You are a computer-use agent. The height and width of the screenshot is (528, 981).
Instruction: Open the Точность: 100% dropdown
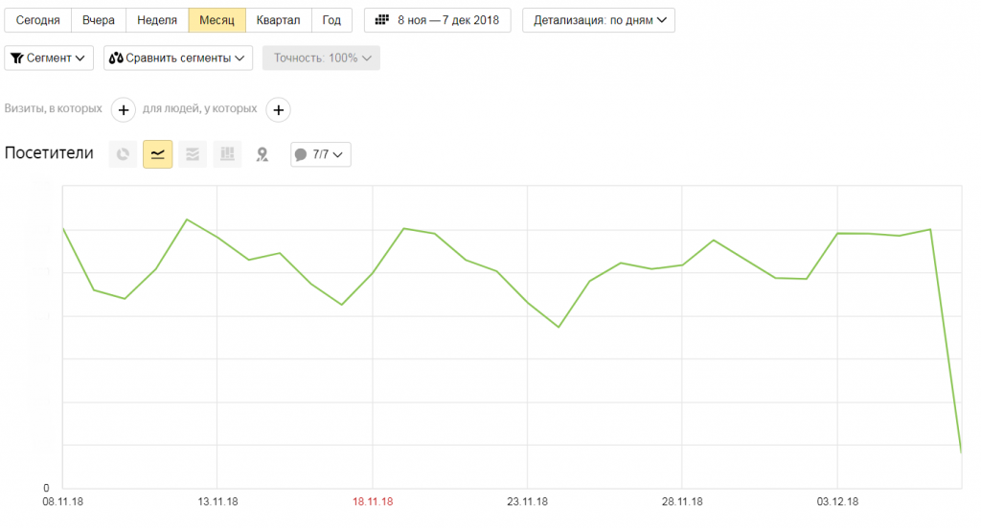tap(321, 58)
